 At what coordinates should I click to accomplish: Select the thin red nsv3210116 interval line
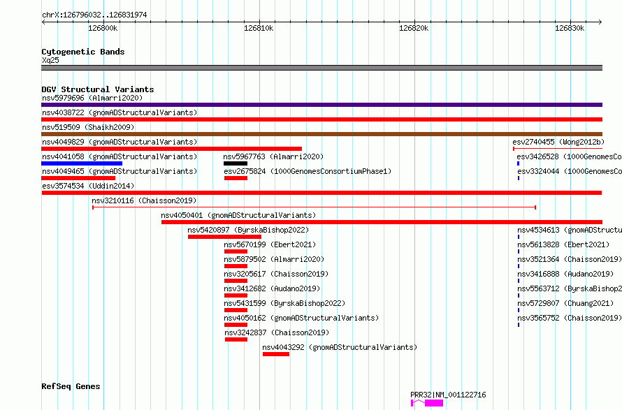click(314, 207)
